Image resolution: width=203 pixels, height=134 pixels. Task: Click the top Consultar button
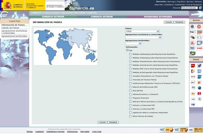[169, 22]
